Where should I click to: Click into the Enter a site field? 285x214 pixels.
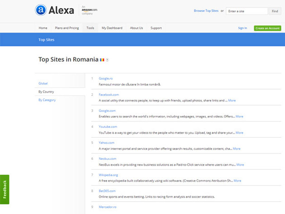pyautogui.click(x=247, y=11)
